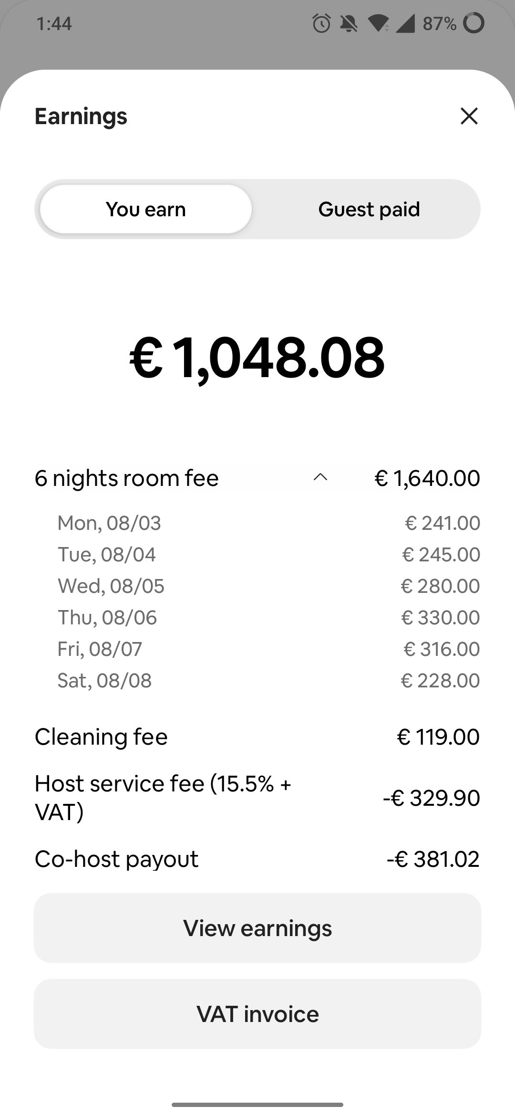Tap the bottom navigation gesture handle
The height and width of the screenshot is (1117, 515).
[257, 1105]
